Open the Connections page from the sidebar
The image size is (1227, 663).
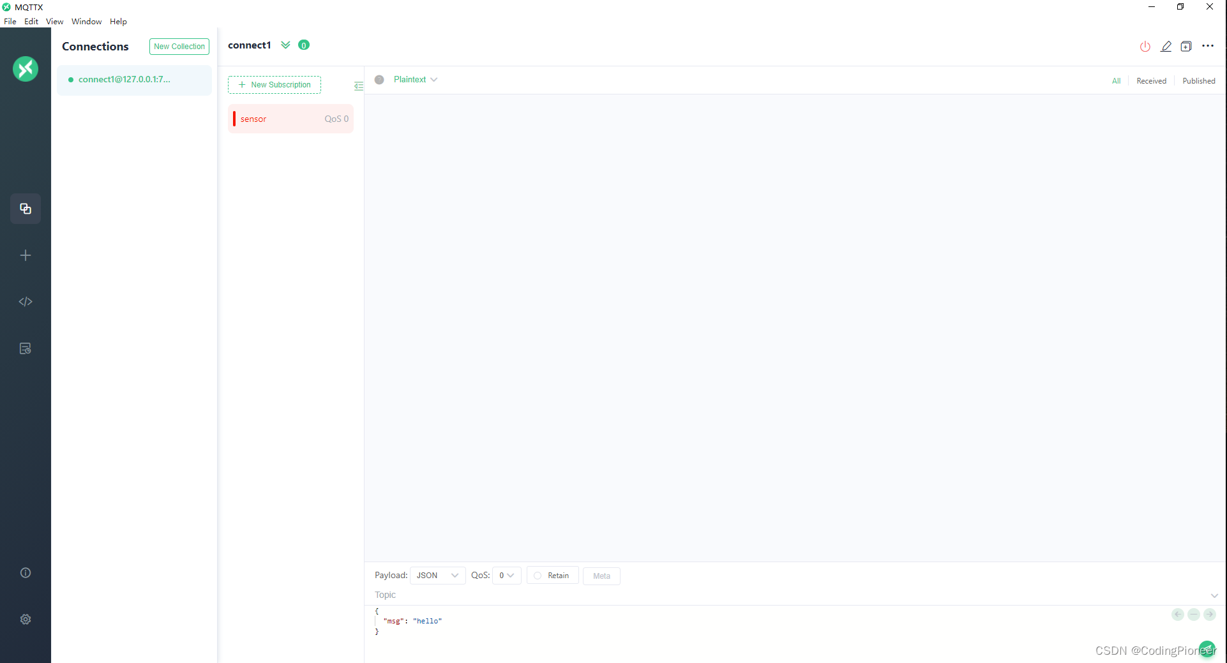(x=26, y=209)
